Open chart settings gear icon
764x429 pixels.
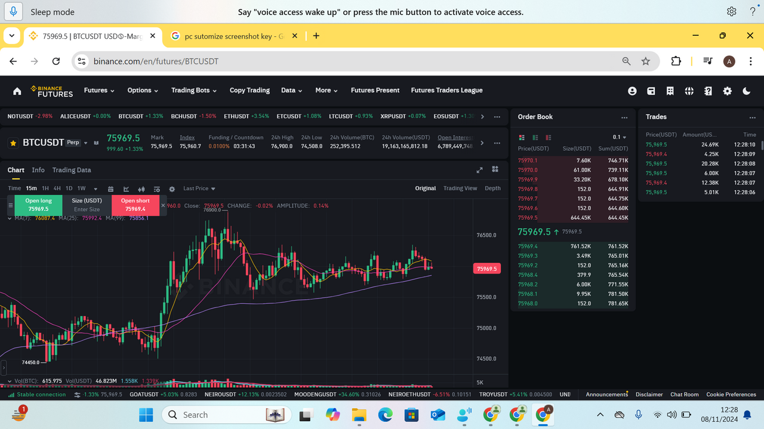pos(172,189)
